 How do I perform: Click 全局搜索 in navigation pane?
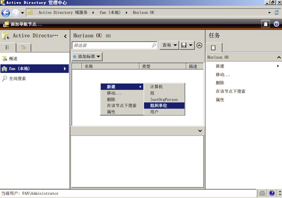click(x=17, y=79)
